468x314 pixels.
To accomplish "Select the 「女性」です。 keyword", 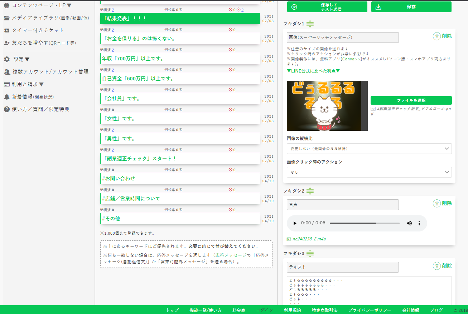I will (x=180, y=119).
